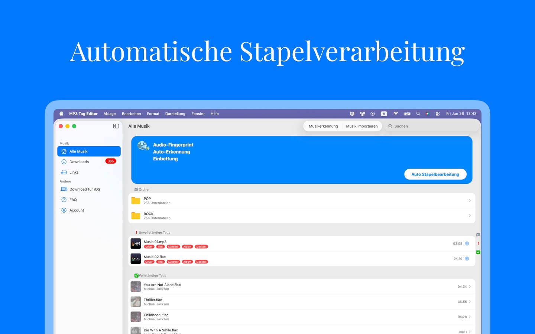Click the fingerprint icon on the Music 01.mp3 row
Screen dimensions: 535x334
point(467,243)
